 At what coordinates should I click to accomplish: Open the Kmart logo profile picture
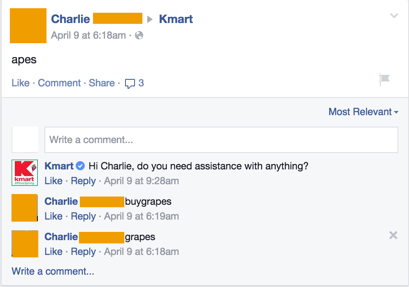point(25,173)
